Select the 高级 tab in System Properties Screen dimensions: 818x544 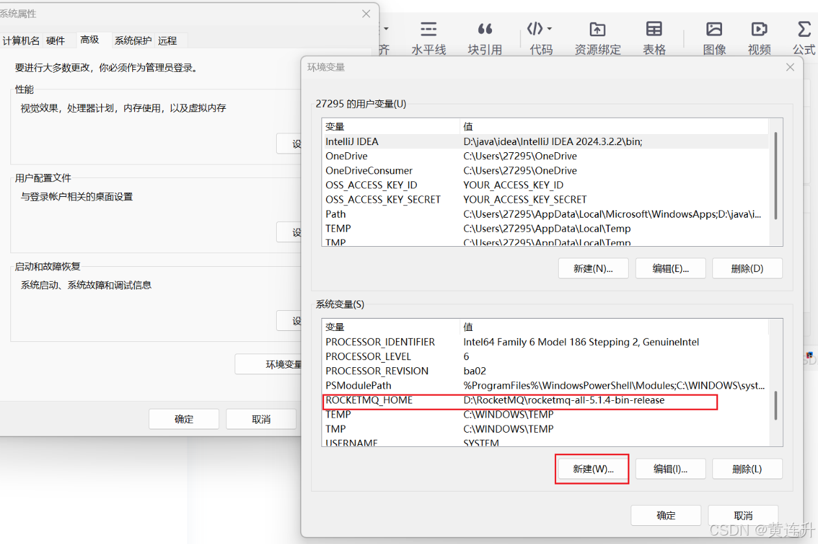tap(90, 40)
